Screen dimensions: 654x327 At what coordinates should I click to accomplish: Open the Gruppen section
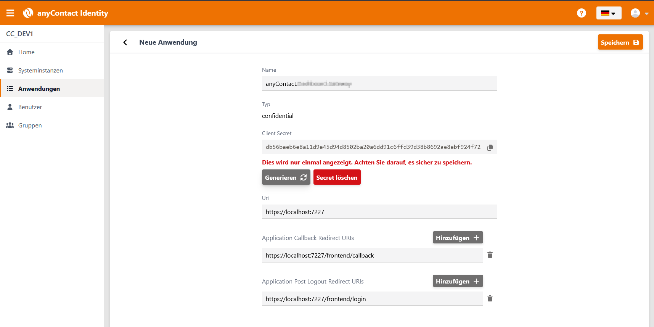click(30, 126)
